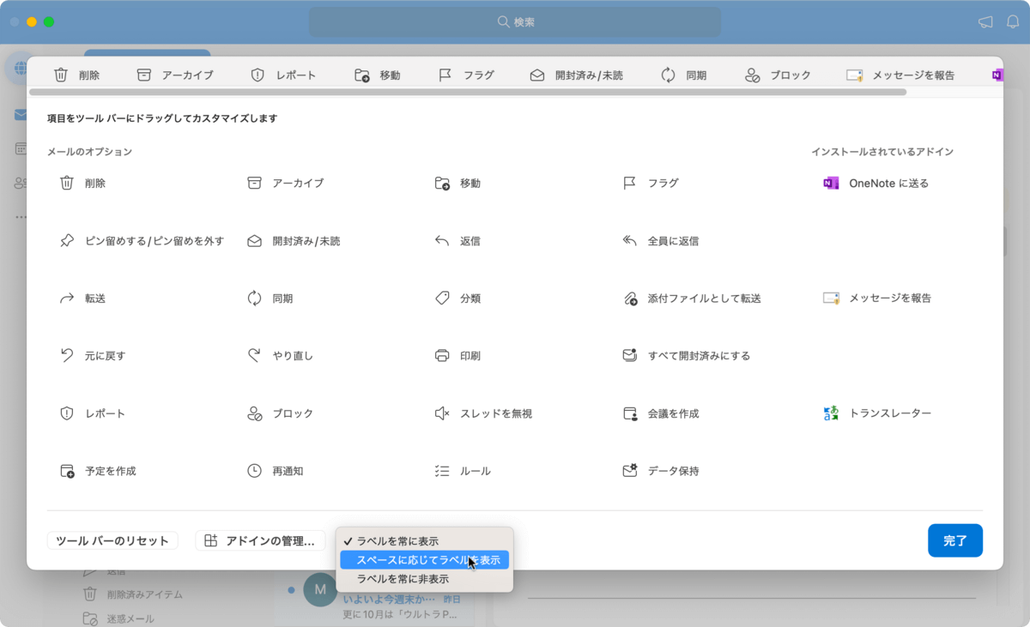Open 削除済みアイテム folder in background window
This screenshot has width=1030, height=627.
coord(132,594)
